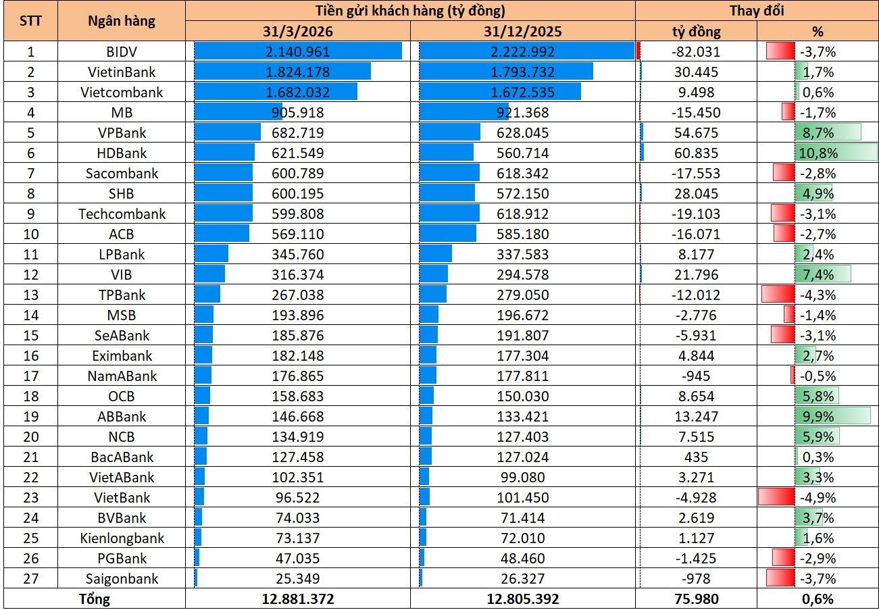Select Techcombank value 599.808
The image size is (879, 610).
coord(297,213)
